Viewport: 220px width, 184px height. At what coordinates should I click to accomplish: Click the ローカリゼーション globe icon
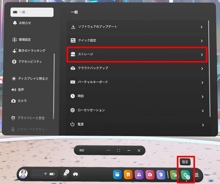click(72, 110)
